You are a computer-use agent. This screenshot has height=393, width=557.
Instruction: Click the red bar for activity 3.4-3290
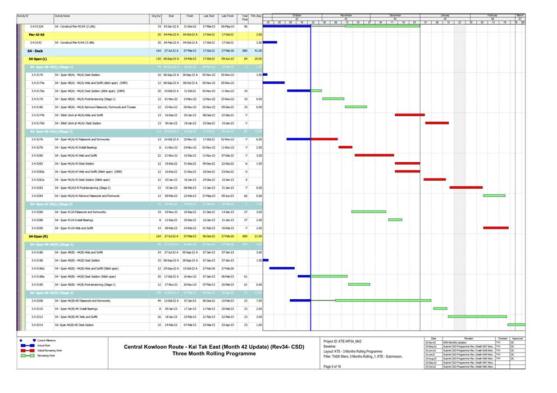coord(496,228)
